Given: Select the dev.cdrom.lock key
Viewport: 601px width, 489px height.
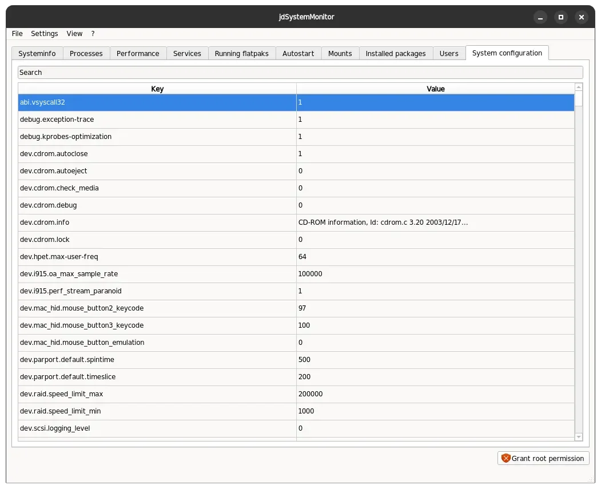Looking at the screenshot, I should pyautogui.click(x=157, y=240).
